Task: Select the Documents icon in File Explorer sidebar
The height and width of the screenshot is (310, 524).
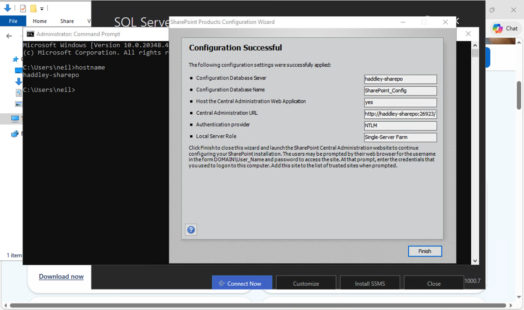Action: coord(19,93)
